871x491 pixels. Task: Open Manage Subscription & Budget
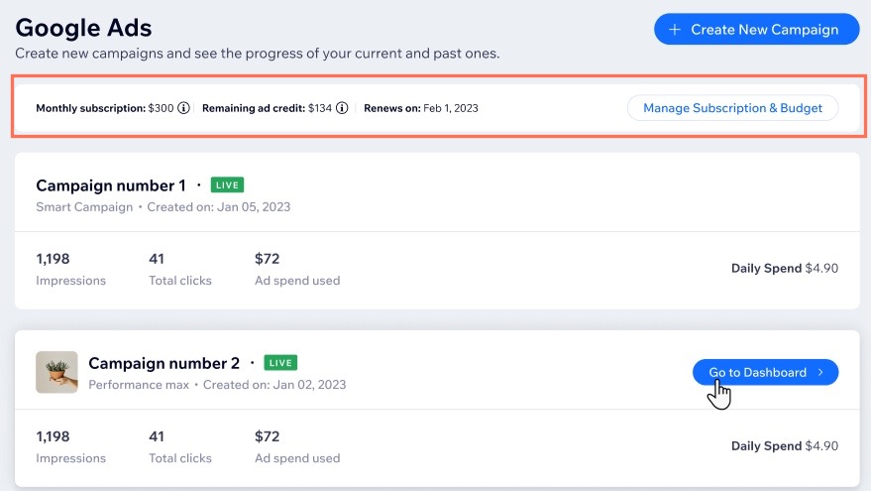pos(732,108)
